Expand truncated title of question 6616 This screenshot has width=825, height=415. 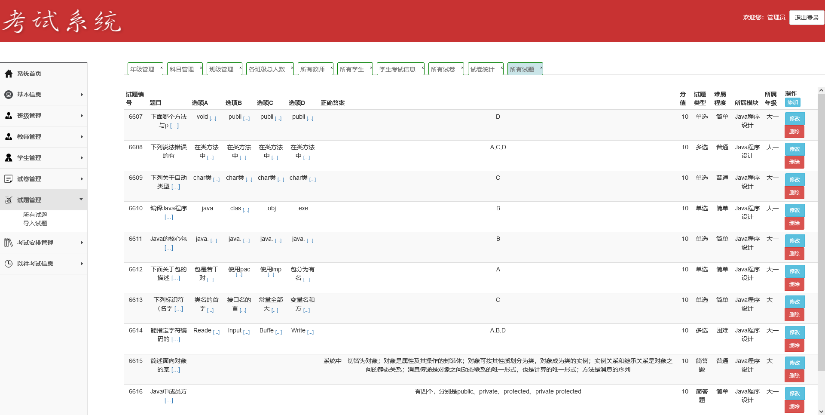[x=169, y=400]
